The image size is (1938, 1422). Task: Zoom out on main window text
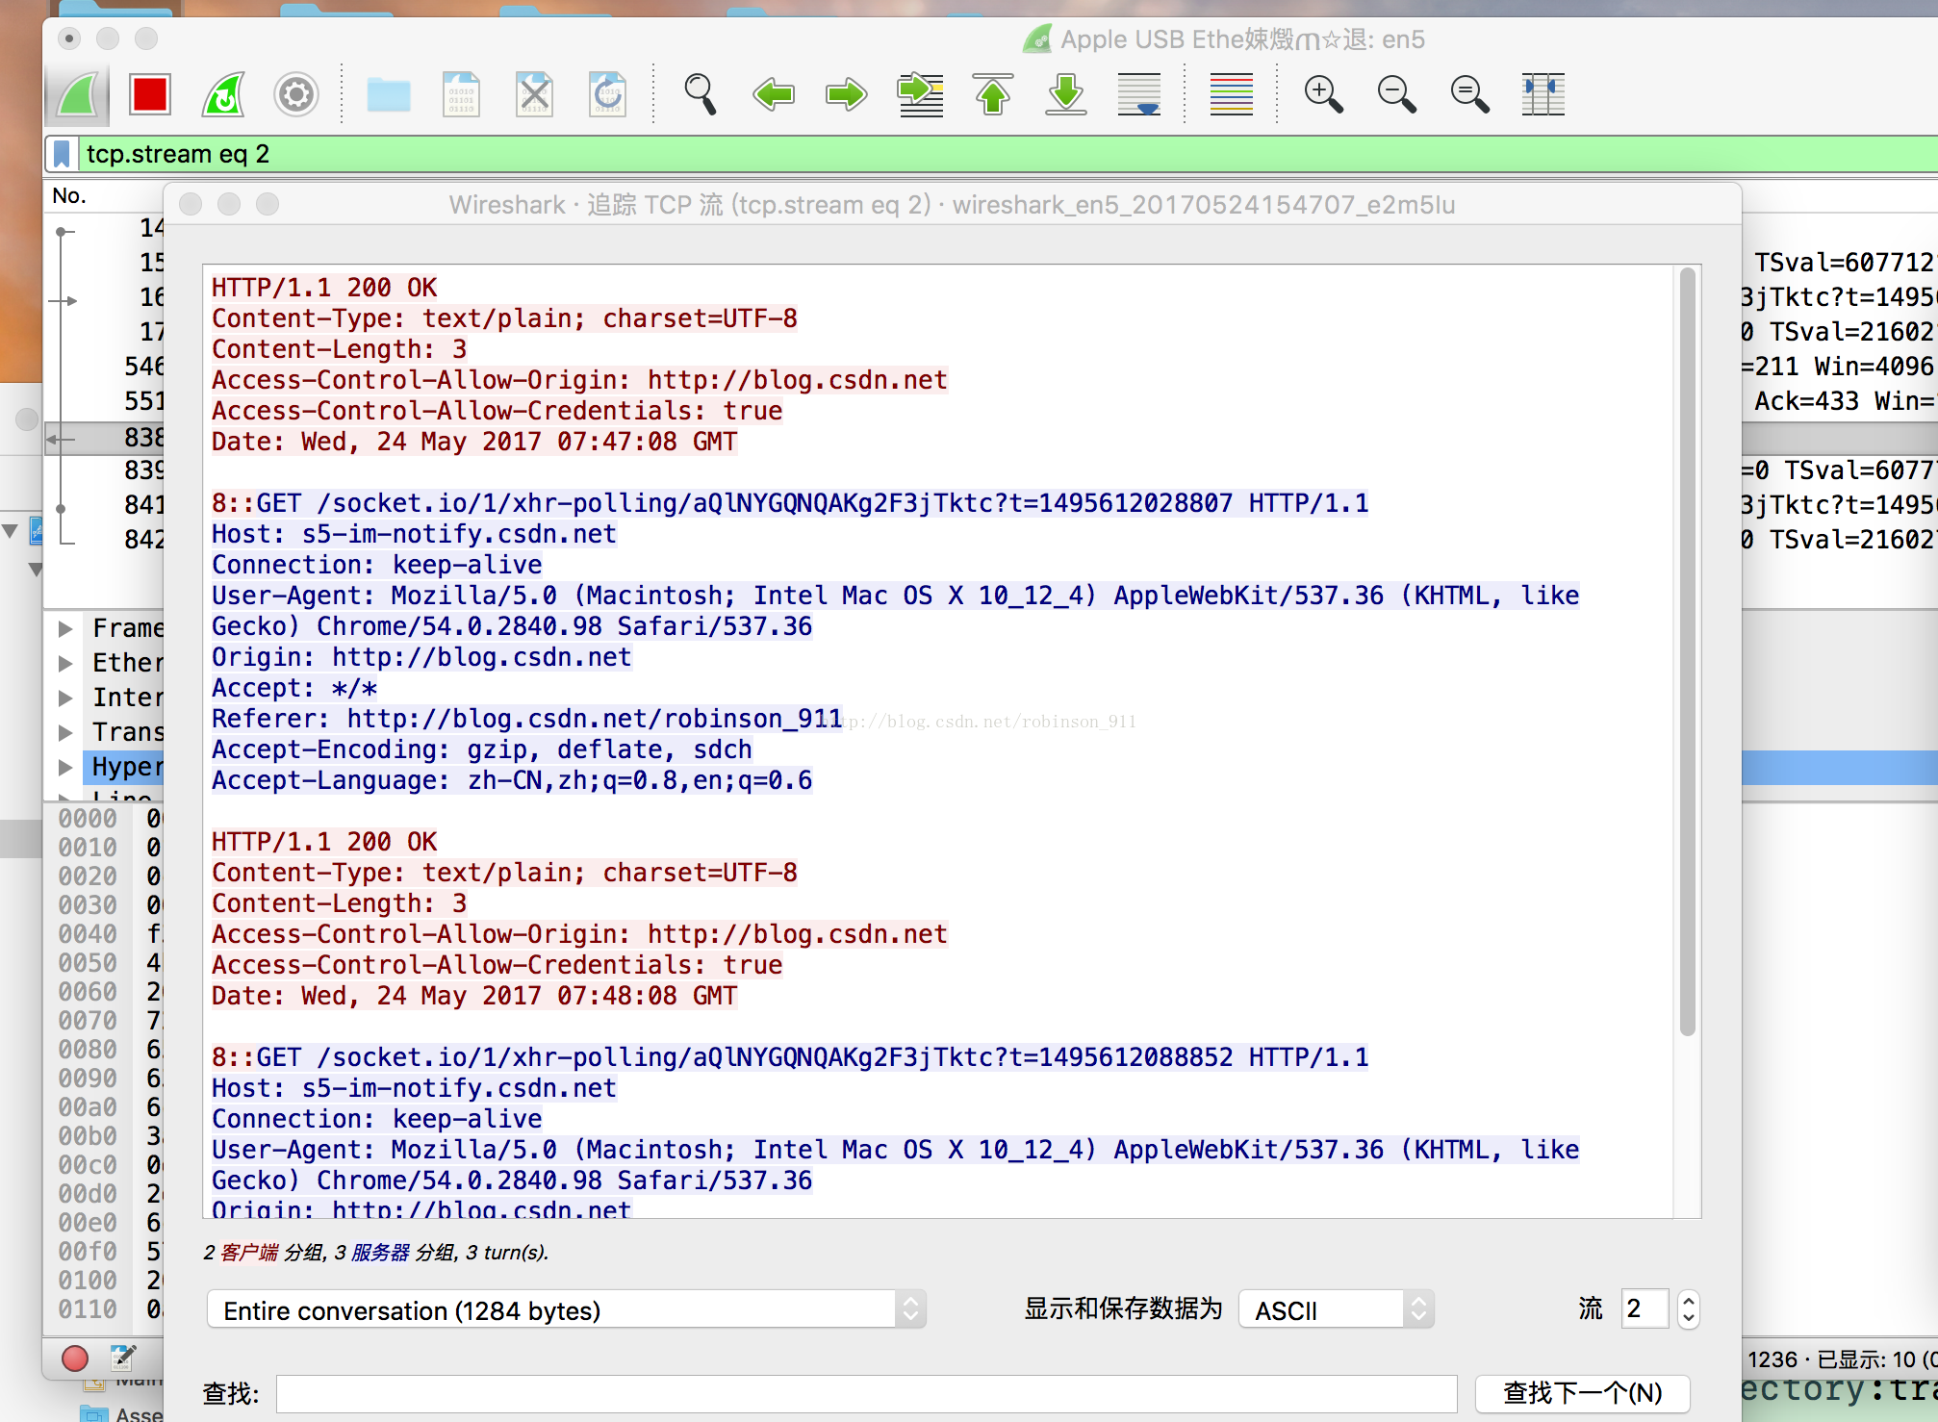1397,94
